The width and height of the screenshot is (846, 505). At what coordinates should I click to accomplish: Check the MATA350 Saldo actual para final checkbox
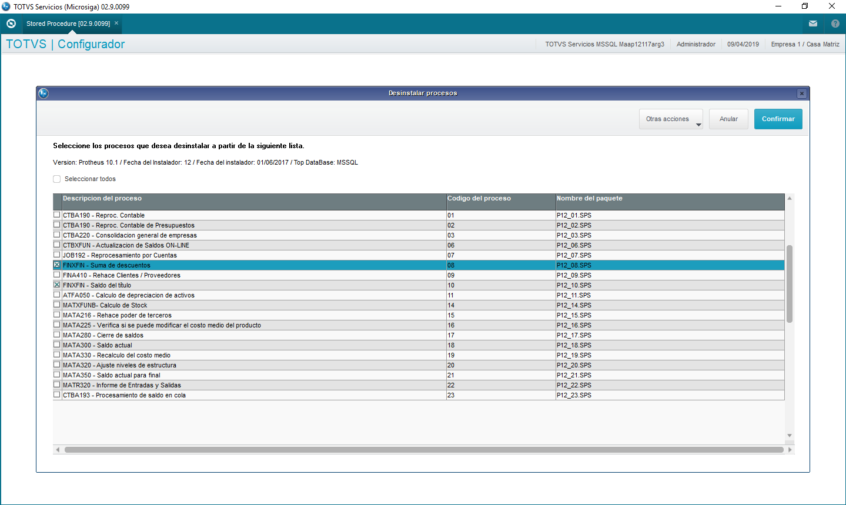(x=57, y=375)
